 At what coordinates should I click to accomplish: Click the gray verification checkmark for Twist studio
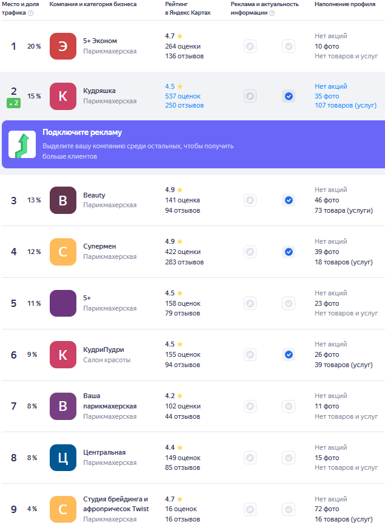[289, 509]
